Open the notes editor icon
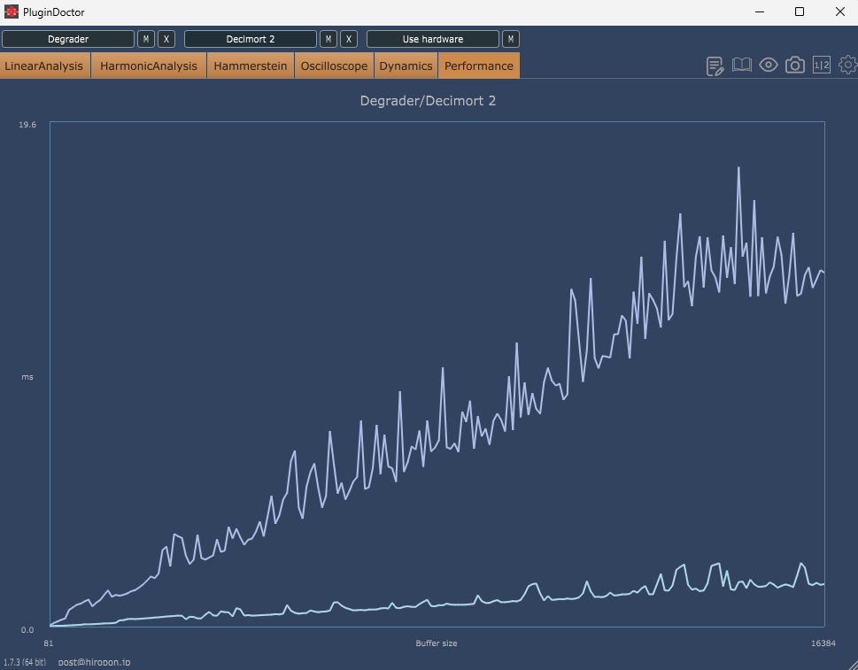 715,65
